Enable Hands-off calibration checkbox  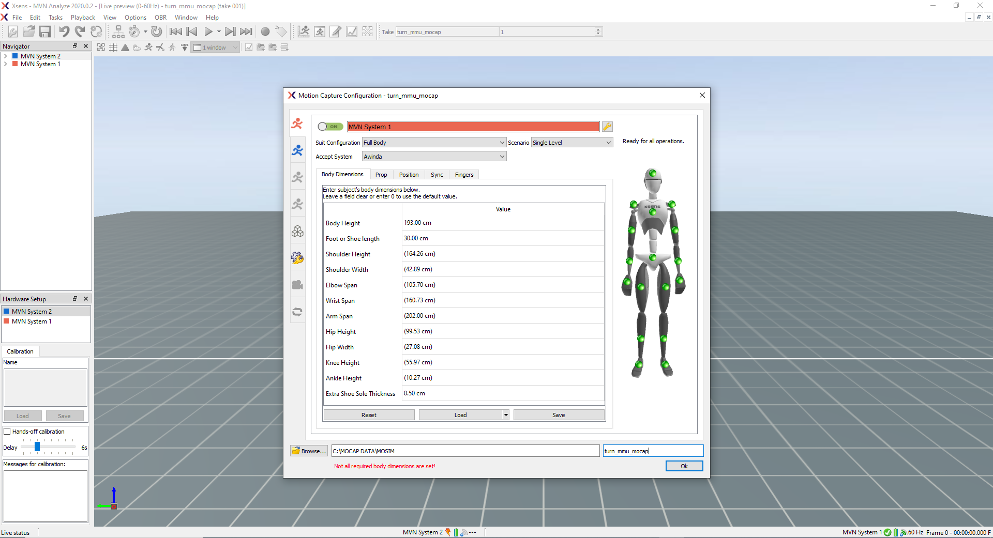pos(7,432)
